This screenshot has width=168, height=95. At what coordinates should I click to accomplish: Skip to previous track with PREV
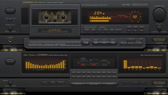[x=96, y=43]
